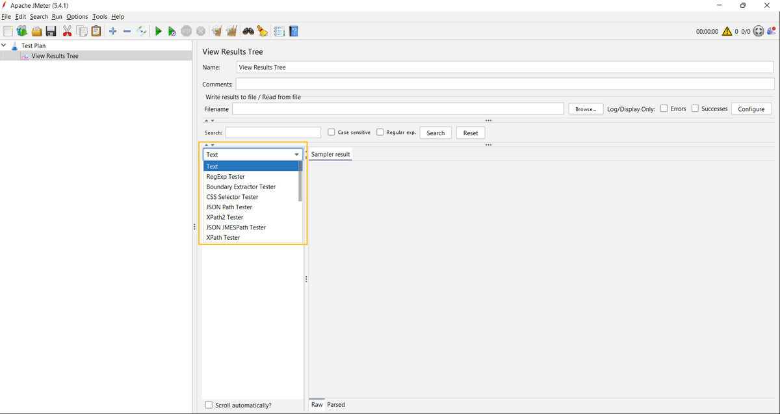Save the test plan with floppy icon
The image size is (780, 414).
point(51,31)
